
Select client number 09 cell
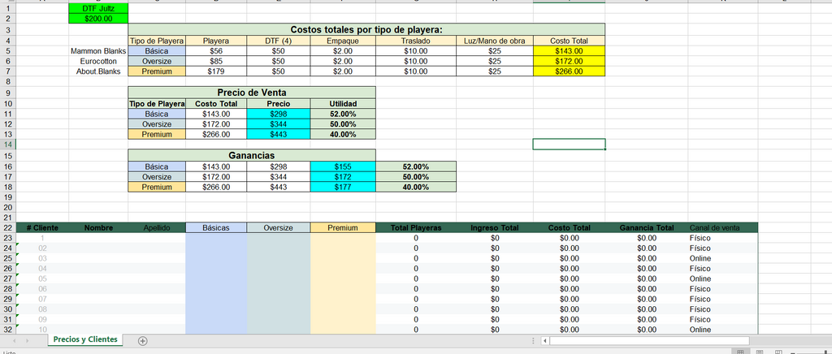(42, 320)
